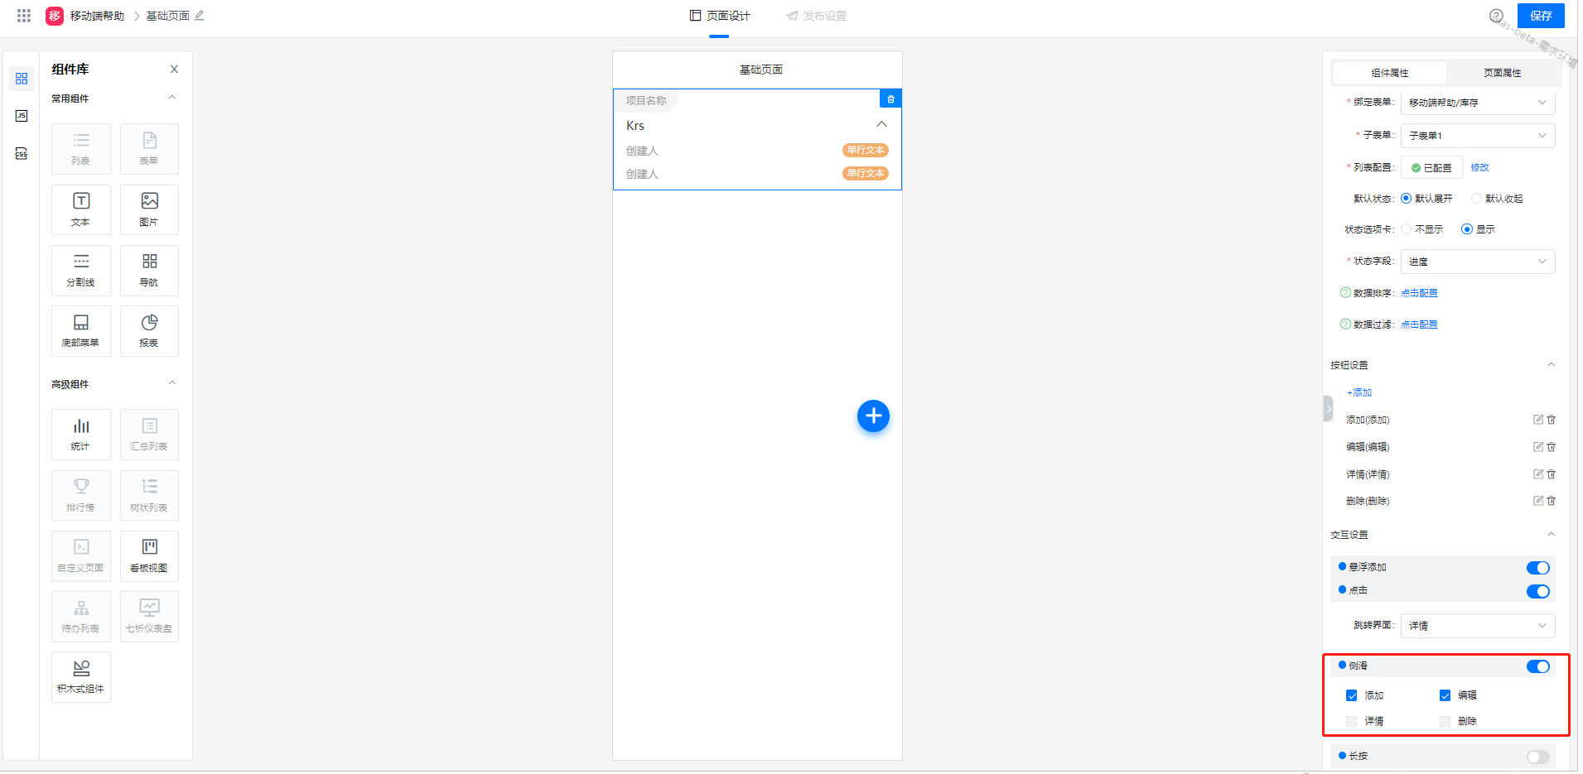Image resolution: width=1583 pixels, height=774 pixels.
Task: Click the 已配置 status button
Action: [x=1431, y=167]
